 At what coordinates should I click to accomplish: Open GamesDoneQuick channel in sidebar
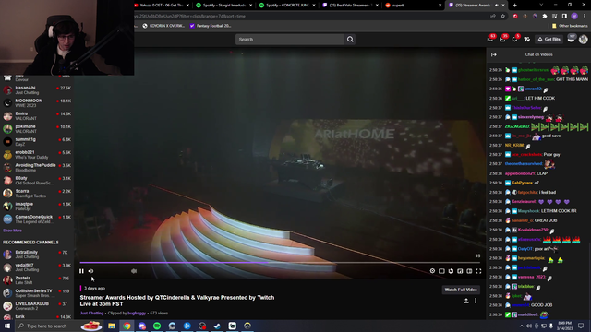point(37,219)
